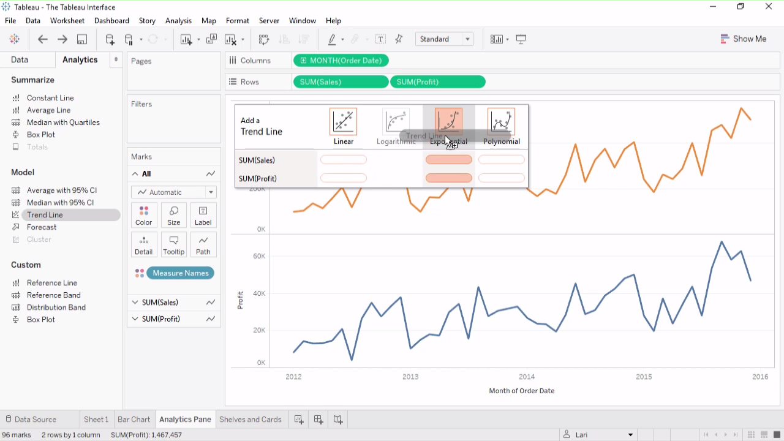Click the Color button on the Marks card
The height and width of the screenshot is (441, 784).
pos(143,215)
